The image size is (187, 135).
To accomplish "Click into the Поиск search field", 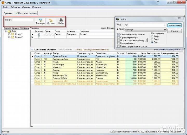I will [x=23, y=20].
